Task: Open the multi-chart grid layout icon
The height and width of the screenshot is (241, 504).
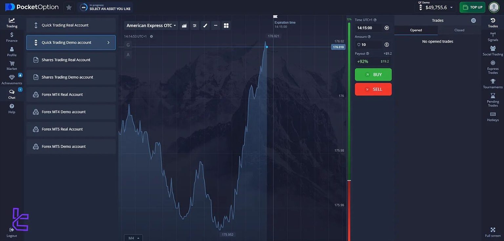Action: [x=226, y=25]
